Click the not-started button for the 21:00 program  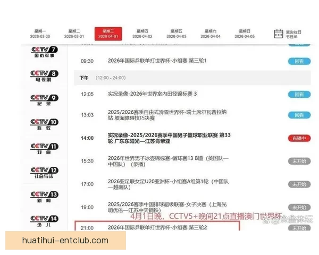299,228
